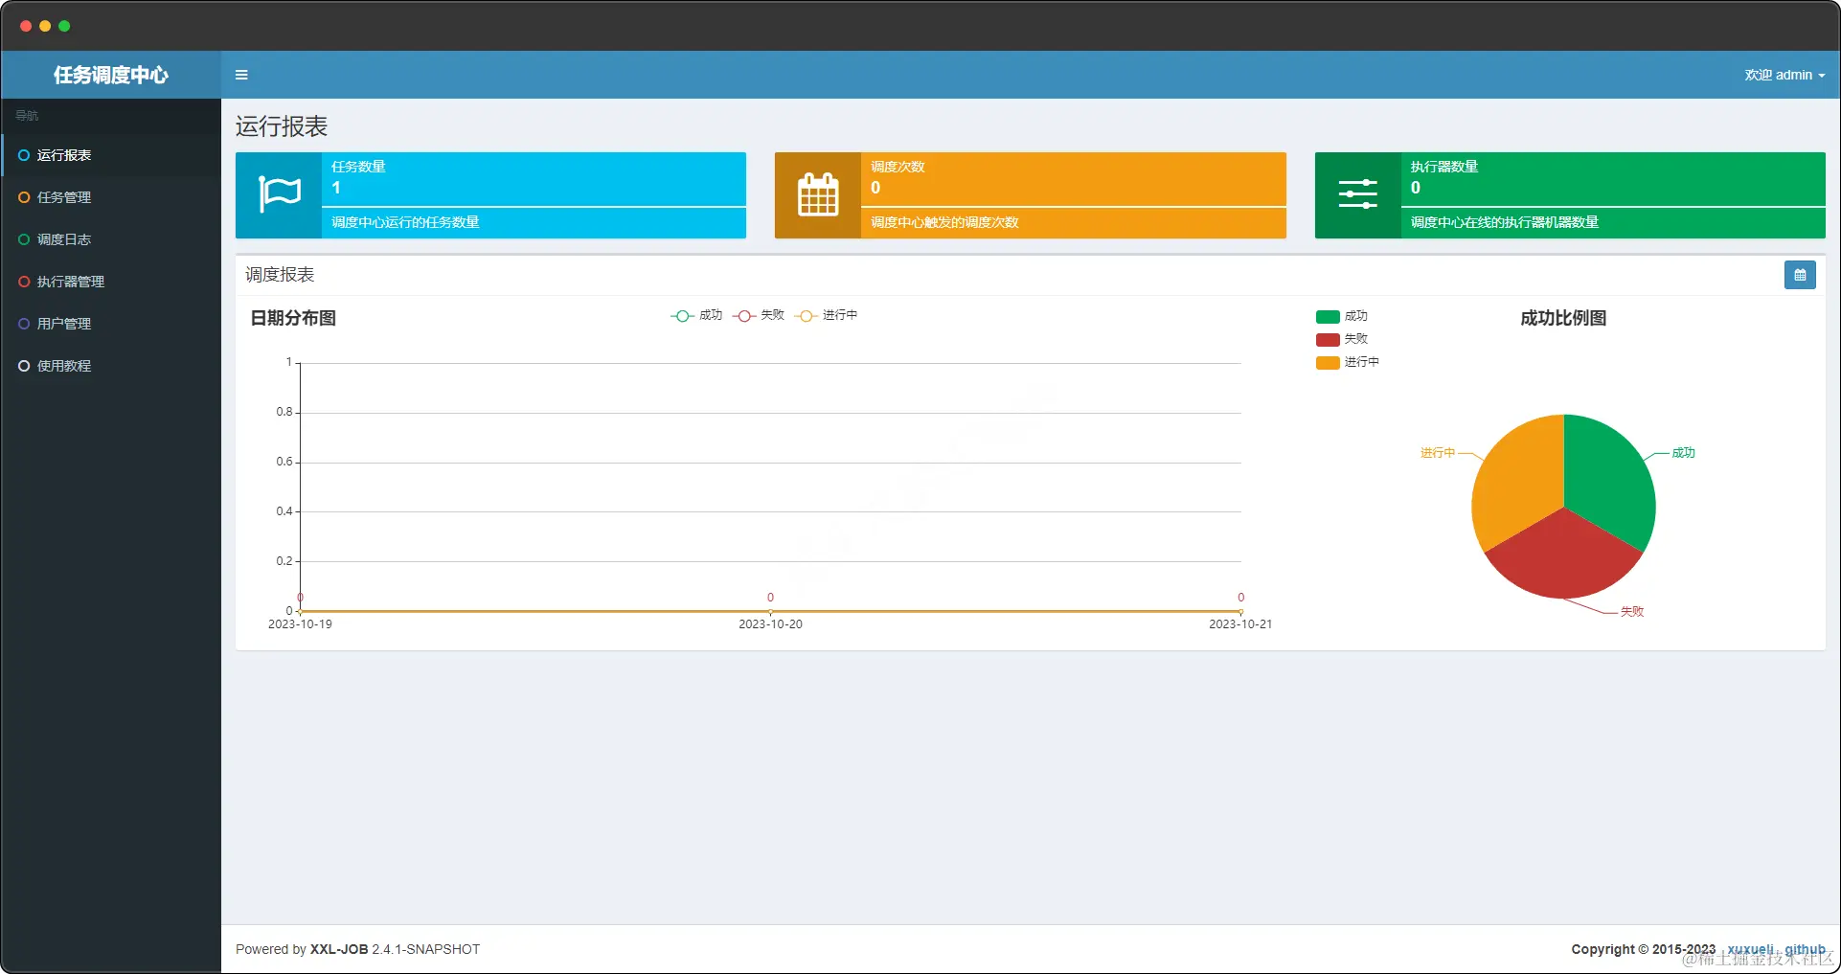Click the white circle icon beside 使用教程

tap(24, 366)
